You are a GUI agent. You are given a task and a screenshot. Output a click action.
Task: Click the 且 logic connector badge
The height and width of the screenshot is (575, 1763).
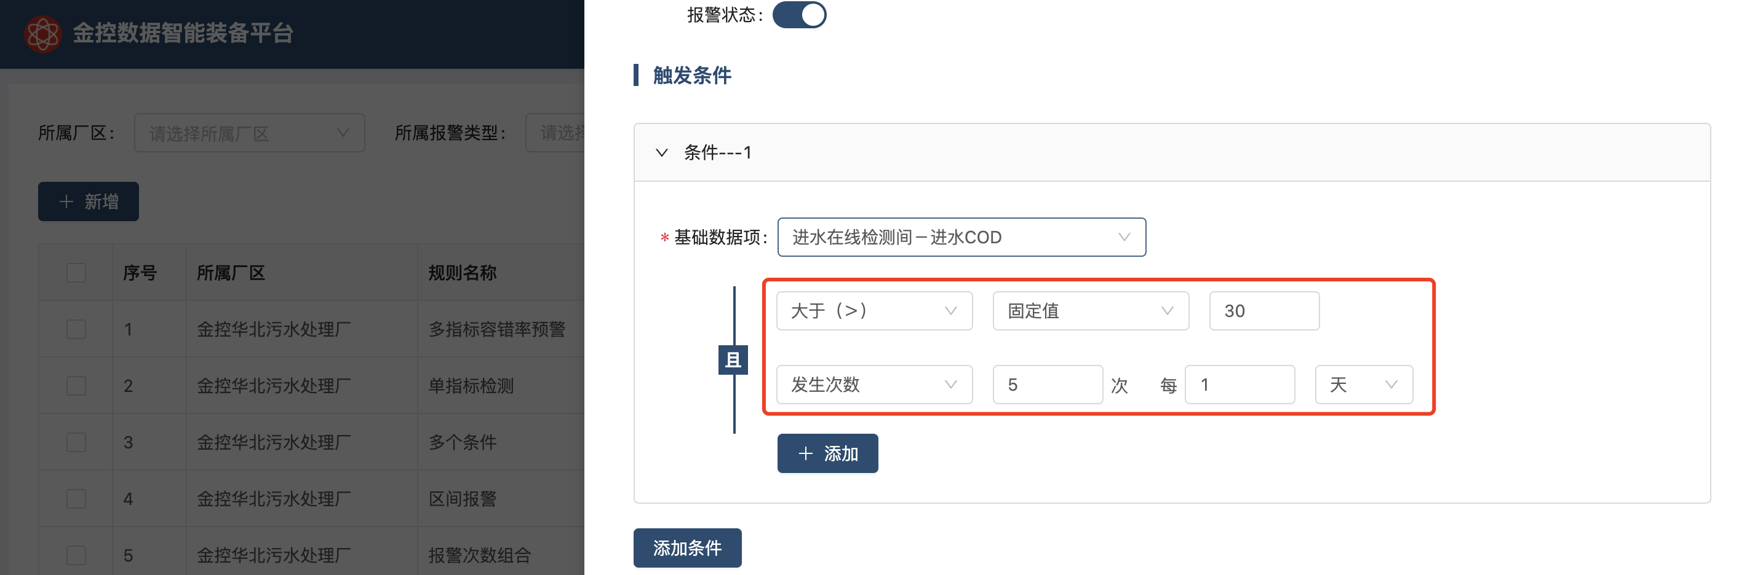pyautogui.click(x=732, y=359)
